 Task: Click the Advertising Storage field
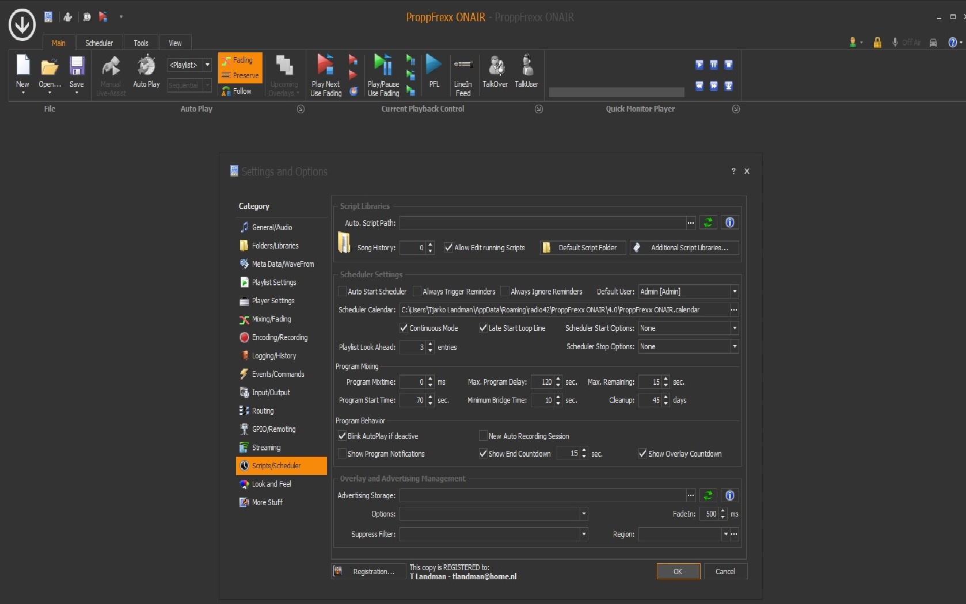coord(543,495)
